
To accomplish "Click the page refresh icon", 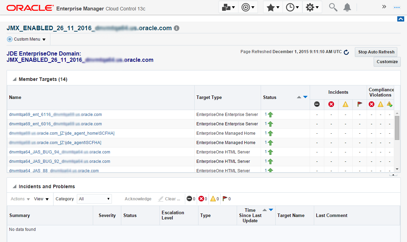I will [346, 52].
